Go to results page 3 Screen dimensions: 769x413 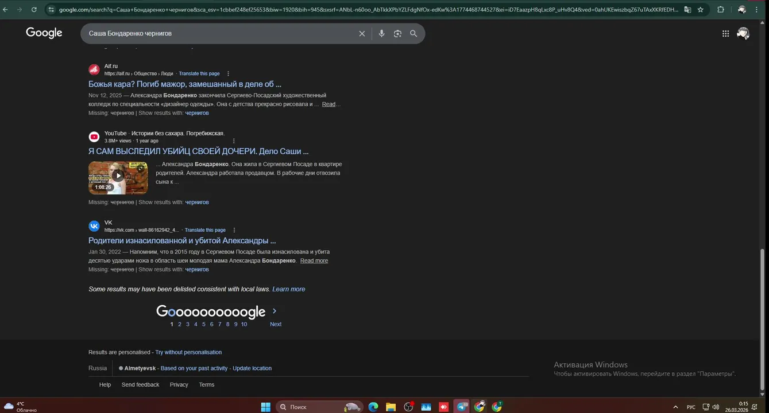[x=188, y=324]
